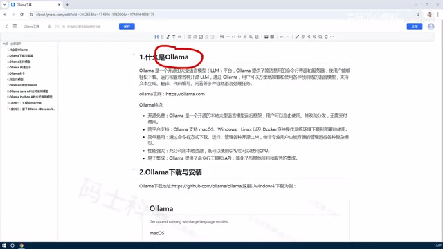Star the Ollama note as favorite

tap(49, 26)
